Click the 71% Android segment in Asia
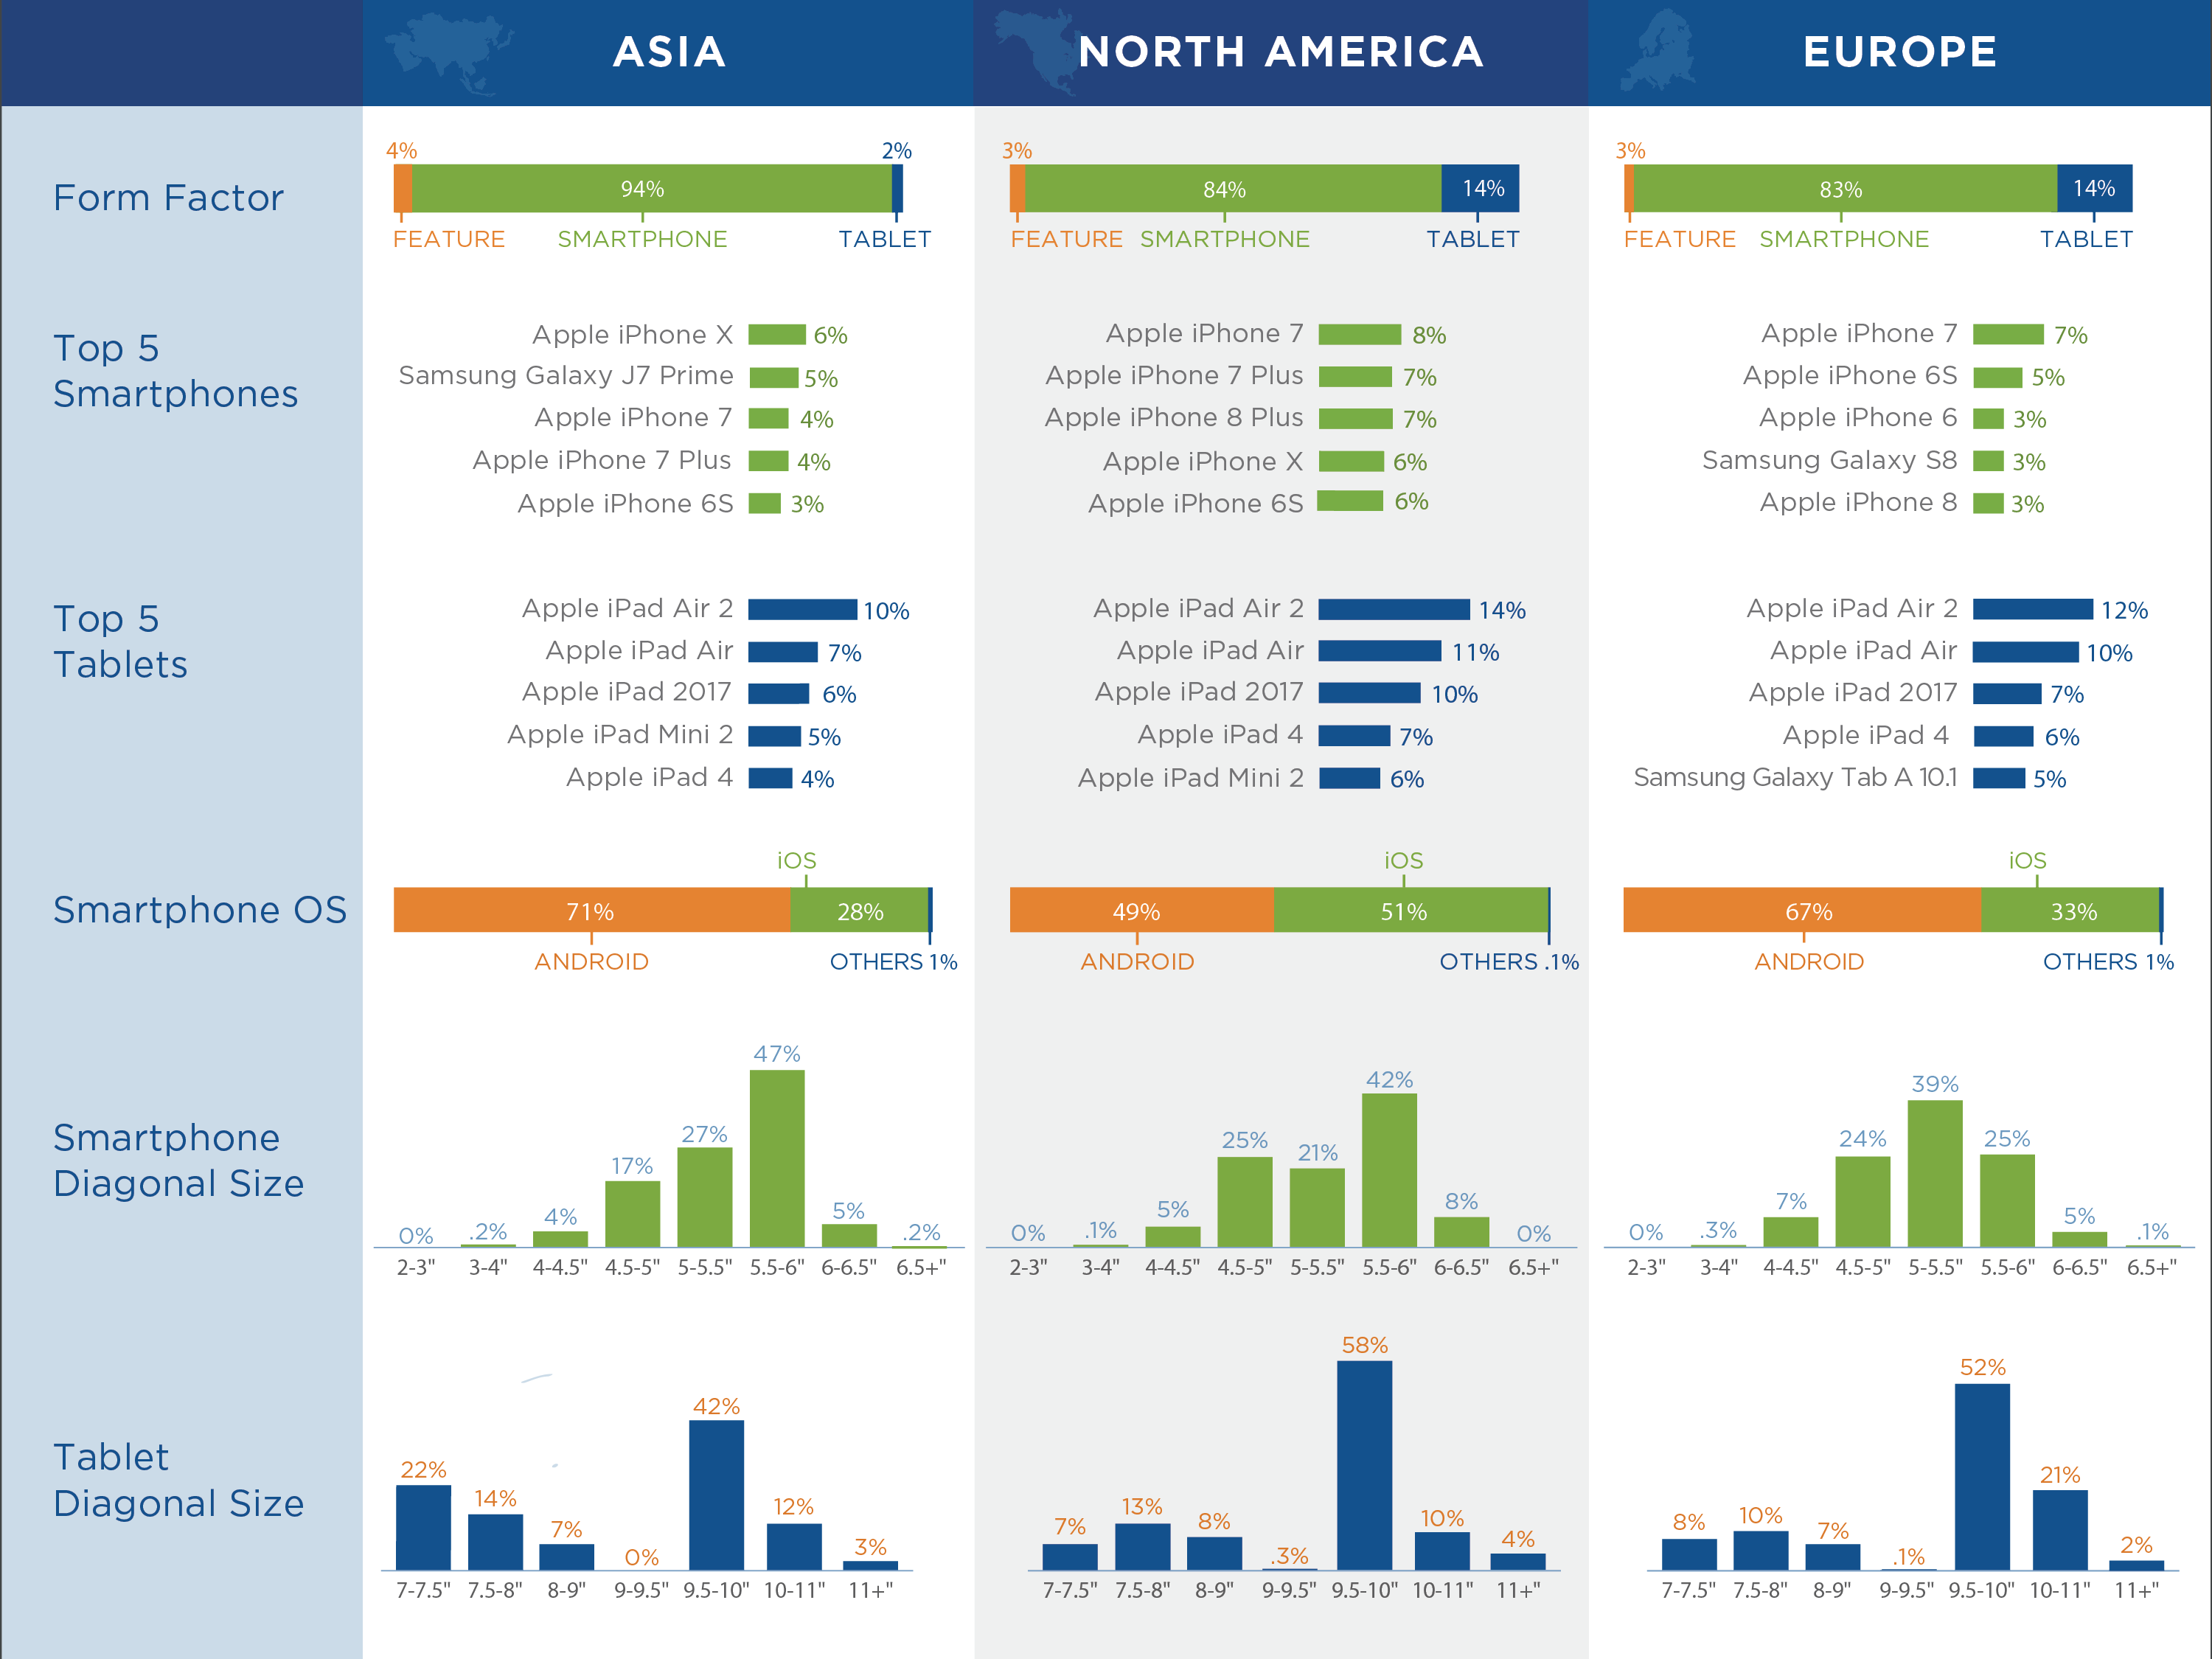Screen dimensions: 2212x1659 [x=592, y=910]
